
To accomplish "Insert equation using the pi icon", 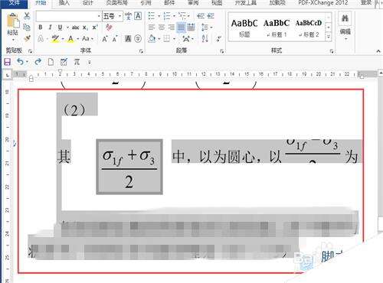I will [x=77, y=61].
